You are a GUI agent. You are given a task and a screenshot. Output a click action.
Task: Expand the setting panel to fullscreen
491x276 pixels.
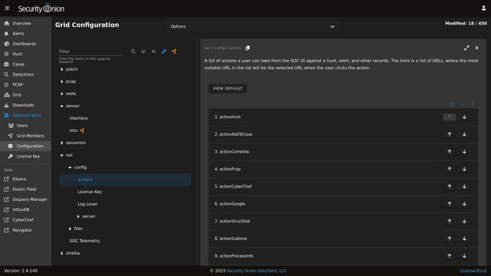[466, 48]
